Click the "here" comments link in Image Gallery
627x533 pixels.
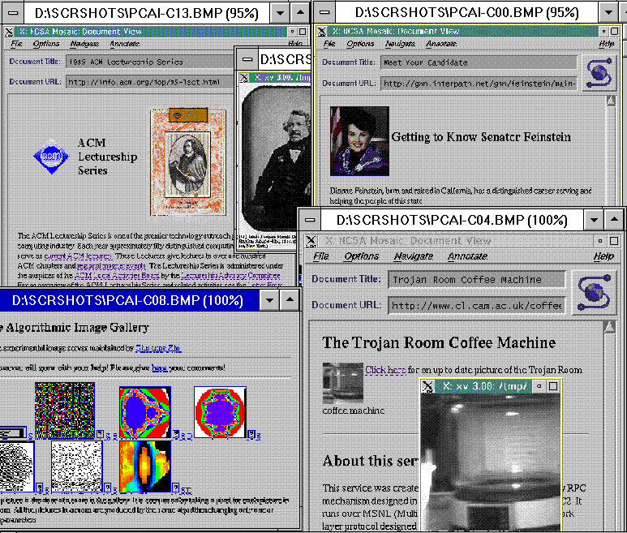(x=159, y=368)
